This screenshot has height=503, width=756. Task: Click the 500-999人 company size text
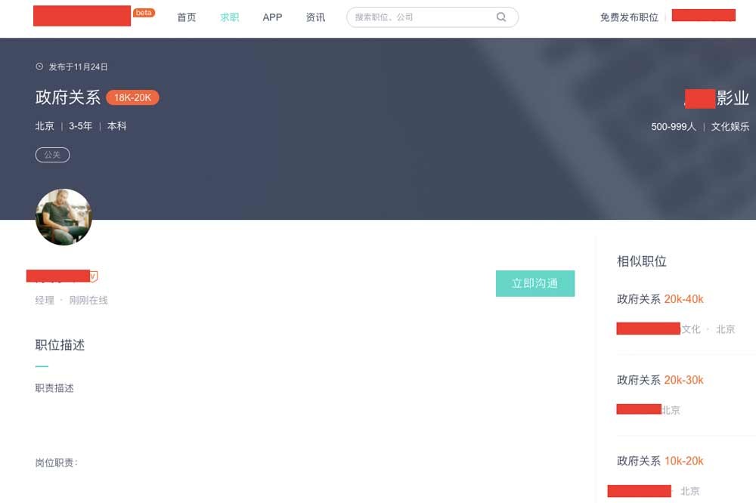tap(674, 127)
